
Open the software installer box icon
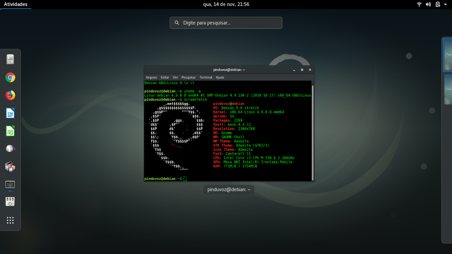[10, 166]
